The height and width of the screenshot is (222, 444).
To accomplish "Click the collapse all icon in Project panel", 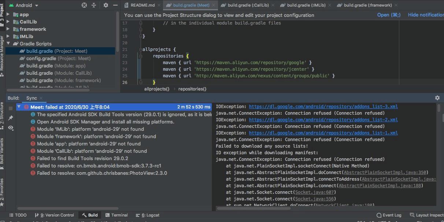I will click(94, 5).
